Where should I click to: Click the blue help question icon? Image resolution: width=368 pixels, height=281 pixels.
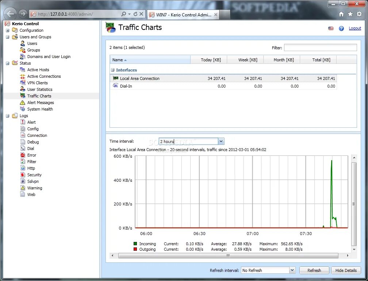coord(341,28)
